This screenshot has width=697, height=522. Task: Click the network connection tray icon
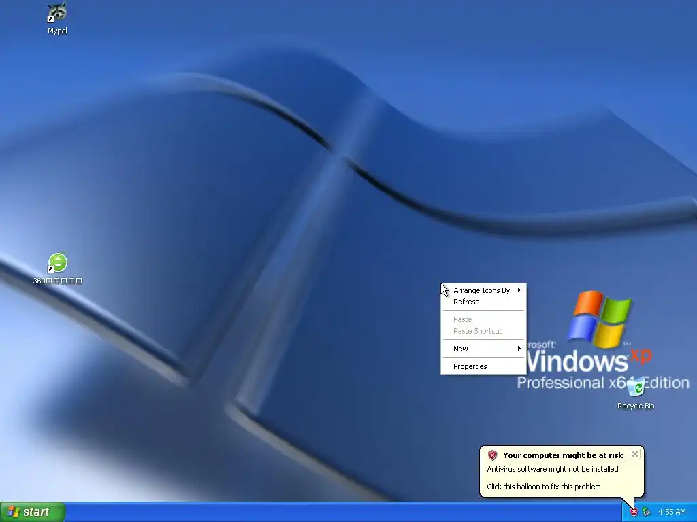647,512
